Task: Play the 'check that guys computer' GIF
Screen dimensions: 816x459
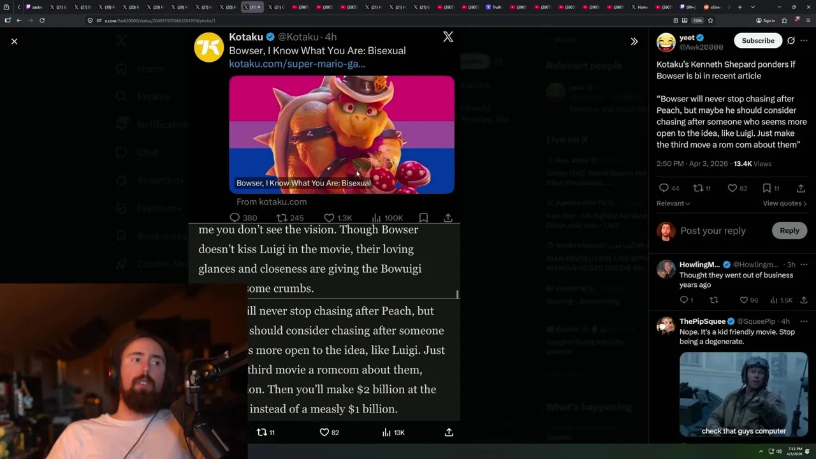Action: pyautogui.click(x=743, y=394)
